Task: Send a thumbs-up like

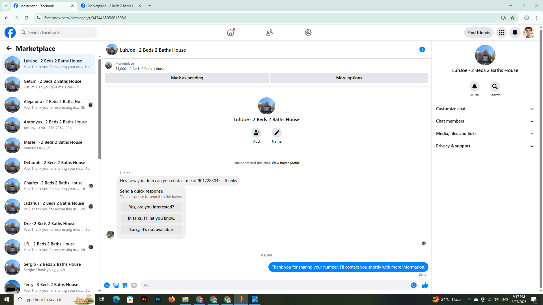Action: coord(425,285)
